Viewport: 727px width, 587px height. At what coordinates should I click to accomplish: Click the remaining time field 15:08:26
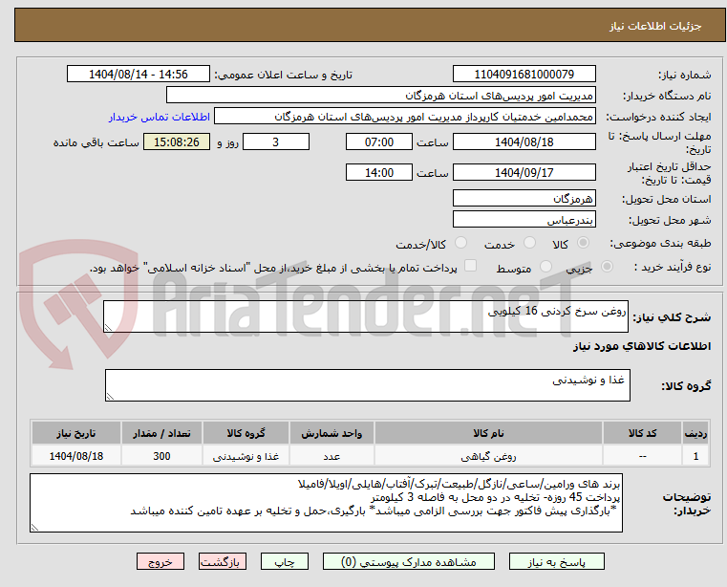pyautogui.click(x=177, y=141)
